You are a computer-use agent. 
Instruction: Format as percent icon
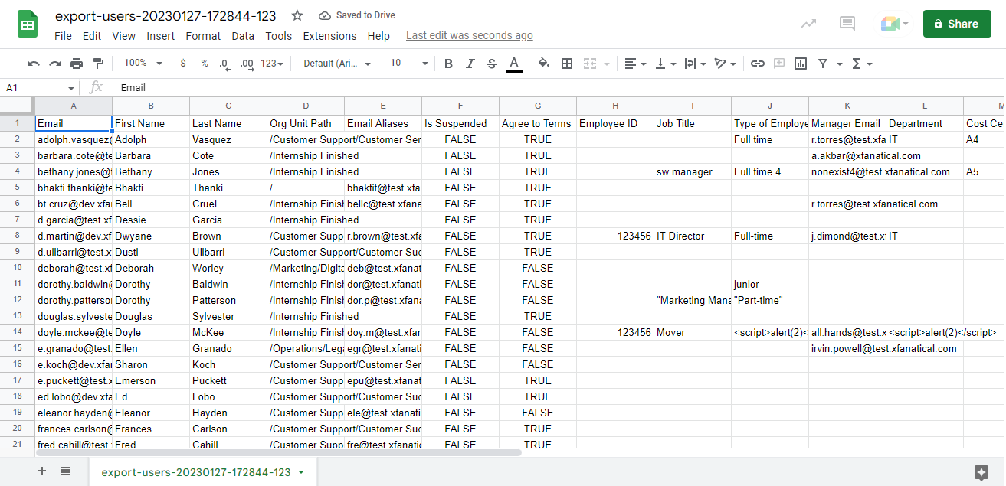coord(205,64)
